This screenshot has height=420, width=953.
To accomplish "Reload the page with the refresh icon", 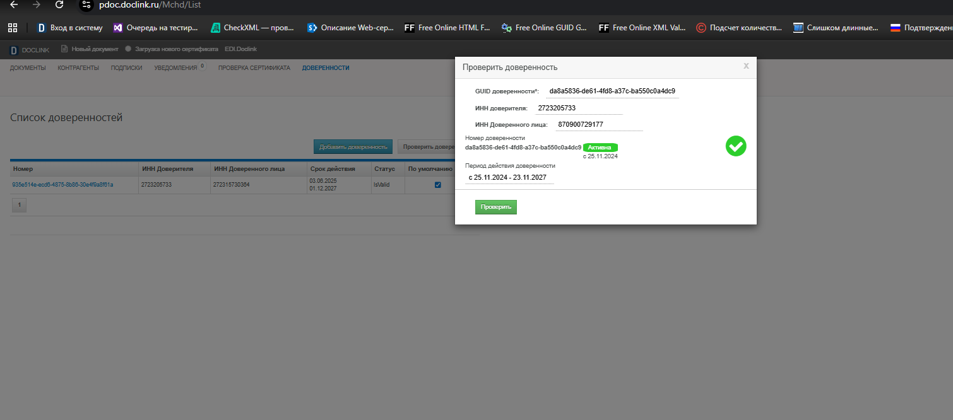I will (59, 4).
